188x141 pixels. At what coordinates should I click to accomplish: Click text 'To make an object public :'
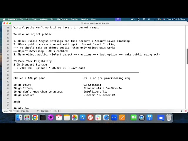coord(34,34)
